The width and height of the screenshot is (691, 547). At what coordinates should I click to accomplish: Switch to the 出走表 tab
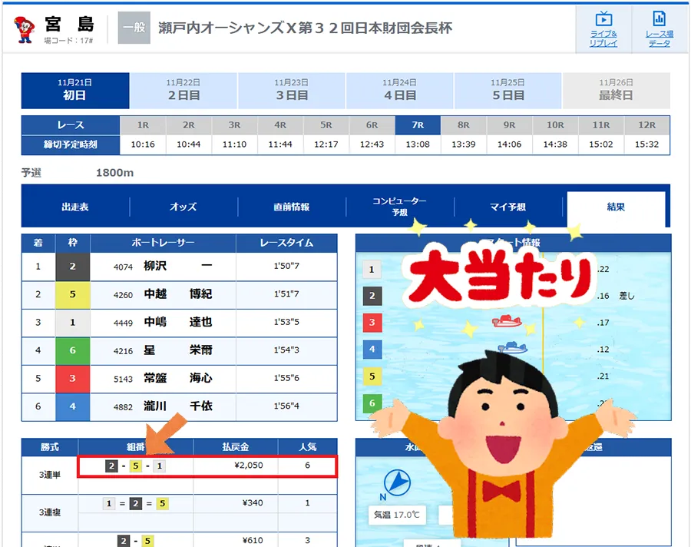(75, 207)
